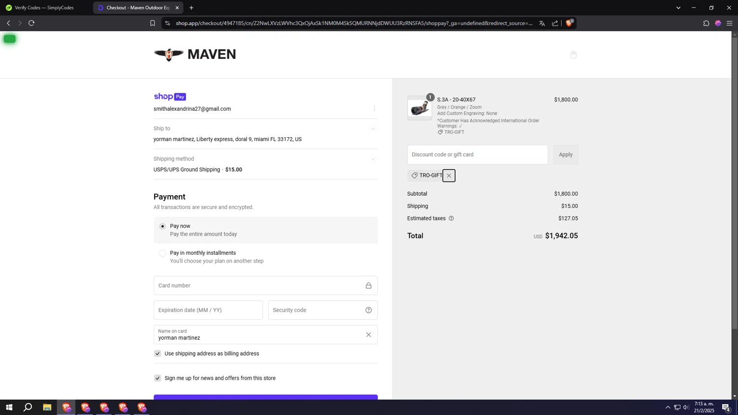Click the Discount code or gift card field
The width and height of the screenshot is (738, 415).
point(477,154)
